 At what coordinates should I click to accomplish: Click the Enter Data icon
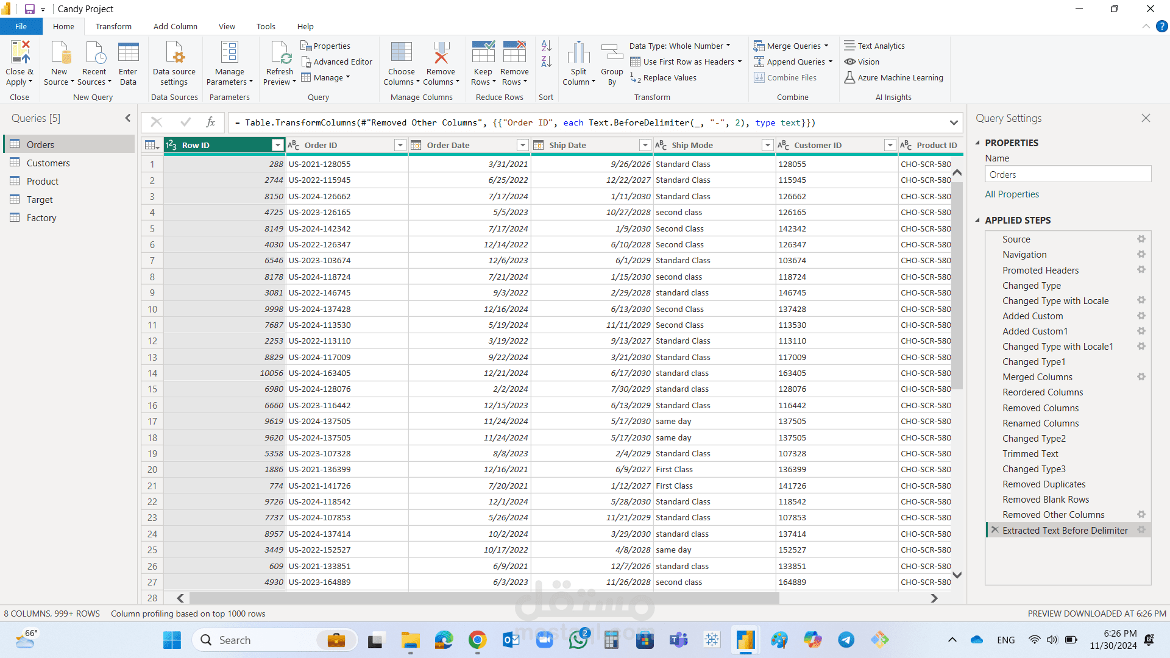pyautogui.click(x=128, y=53)
